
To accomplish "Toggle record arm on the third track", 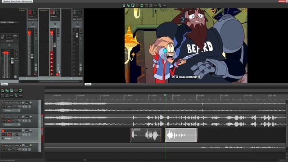I will coord(3,131).
